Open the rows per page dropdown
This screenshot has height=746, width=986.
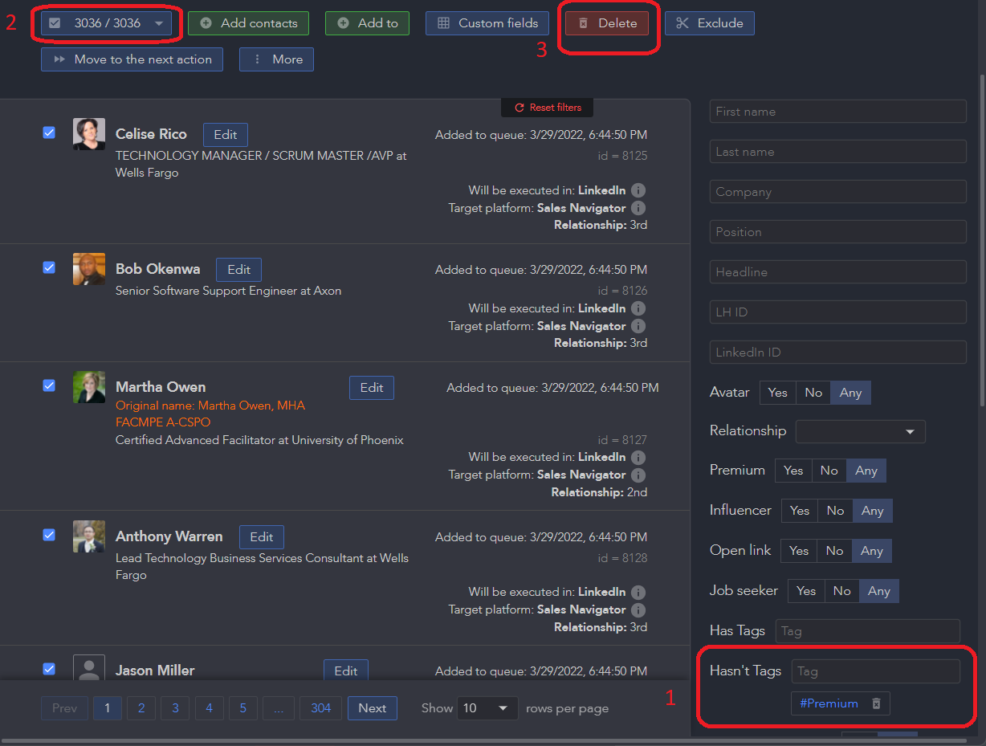(x=487, y=707)
